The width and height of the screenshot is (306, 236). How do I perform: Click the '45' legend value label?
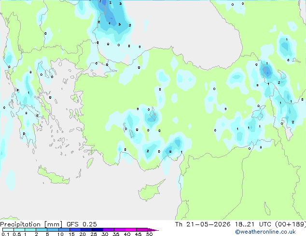138,234
